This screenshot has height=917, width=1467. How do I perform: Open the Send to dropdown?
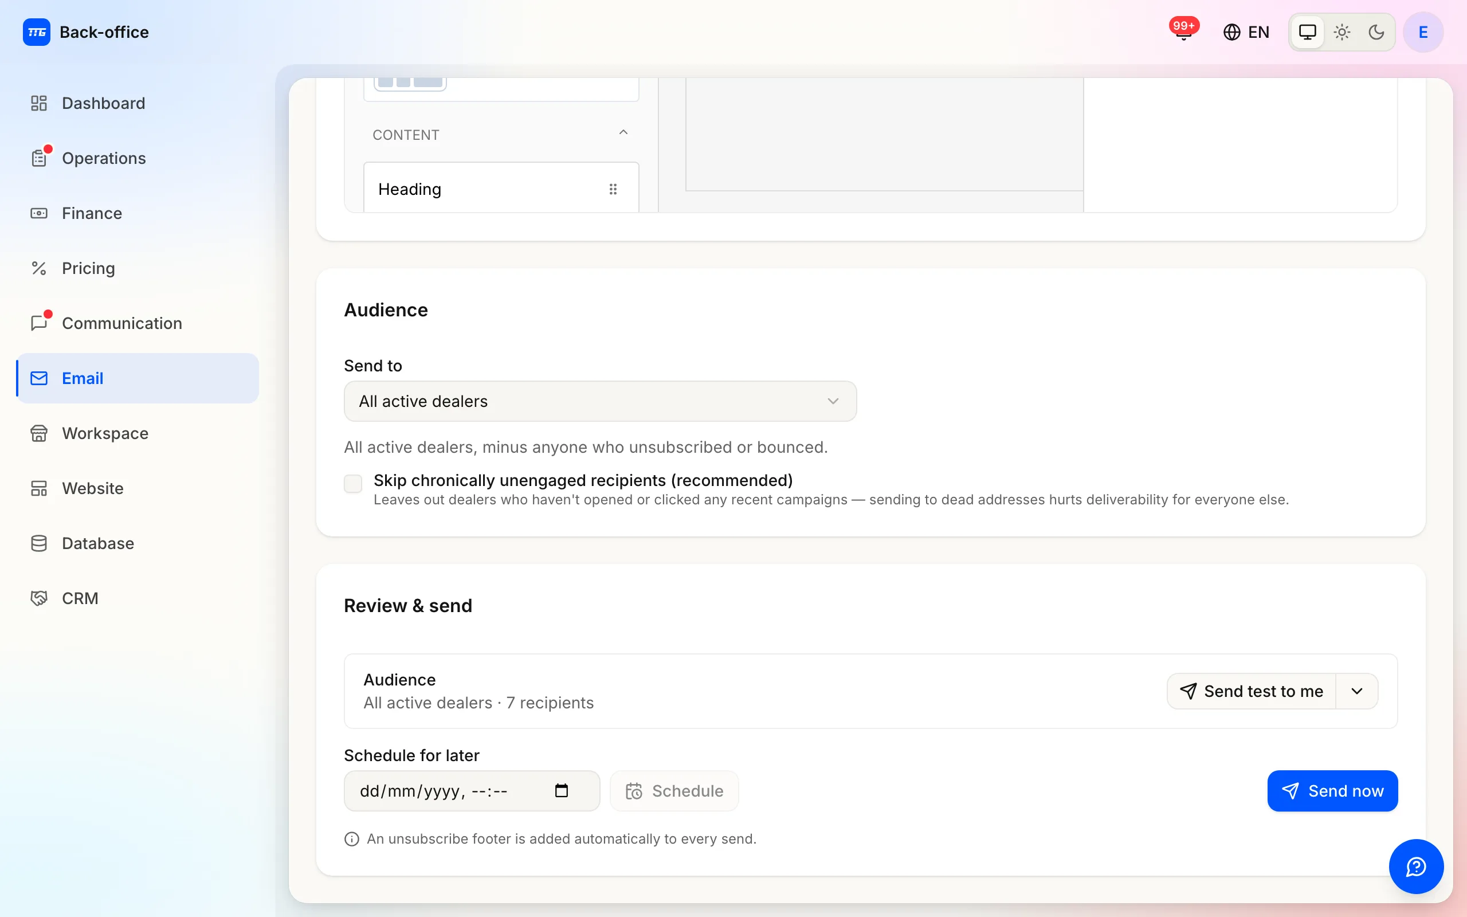point(600,402)
